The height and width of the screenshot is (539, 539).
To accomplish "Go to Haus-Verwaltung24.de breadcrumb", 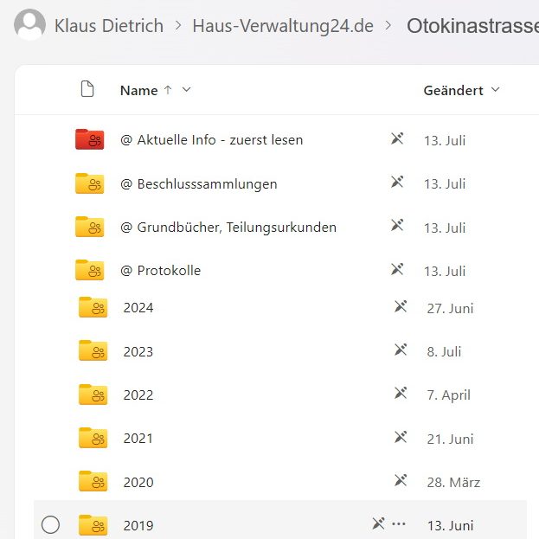I will (x=283, y=26).
